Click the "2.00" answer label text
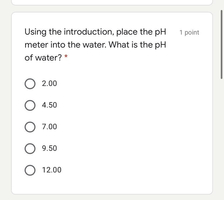The height and width of the screenshot is (200, 224). coord(50,84)
